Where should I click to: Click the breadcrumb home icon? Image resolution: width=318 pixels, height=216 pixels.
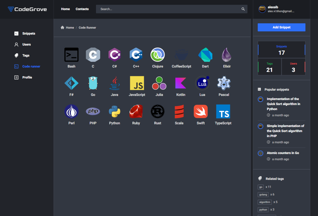(62, 28)
